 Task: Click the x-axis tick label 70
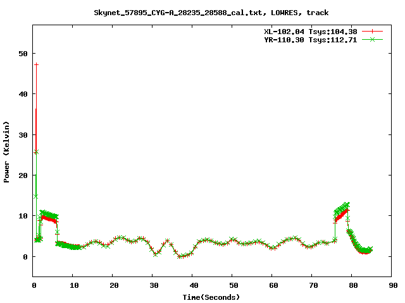(x=313, y=285)
